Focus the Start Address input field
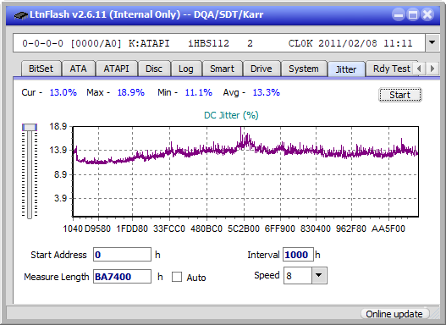 [123, 254]
